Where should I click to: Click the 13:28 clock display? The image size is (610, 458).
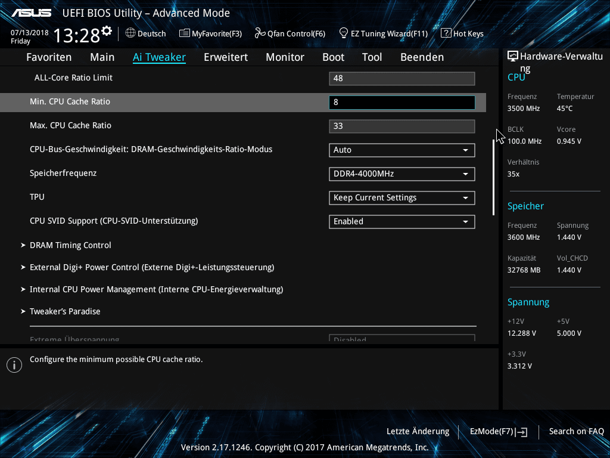pyautogui.click(x=77, y=36)
